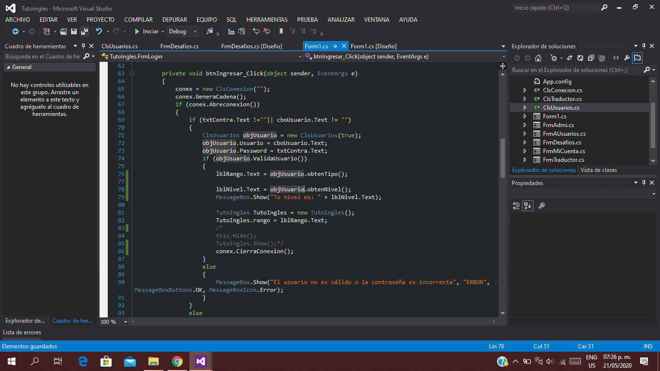Screen dimensions: 660x371
Task: Toggle bookmark on current line
Action: 281,31
